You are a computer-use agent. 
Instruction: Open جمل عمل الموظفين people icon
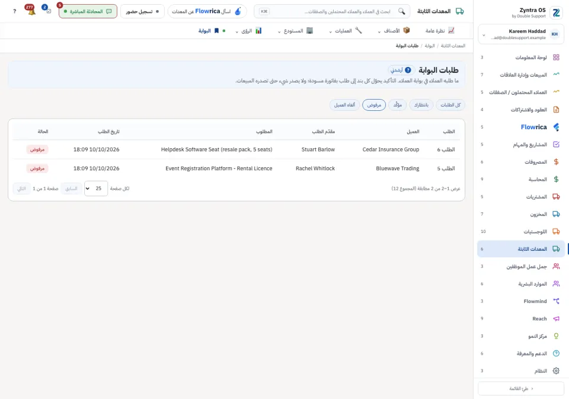pos(556,266)
